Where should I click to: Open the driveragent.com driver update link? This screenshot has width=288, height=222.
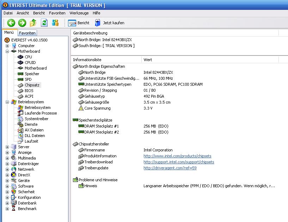click(x=170, y=168)
